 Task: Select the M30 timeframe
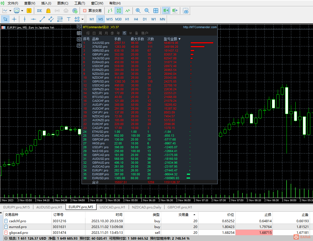coord(118,19)
